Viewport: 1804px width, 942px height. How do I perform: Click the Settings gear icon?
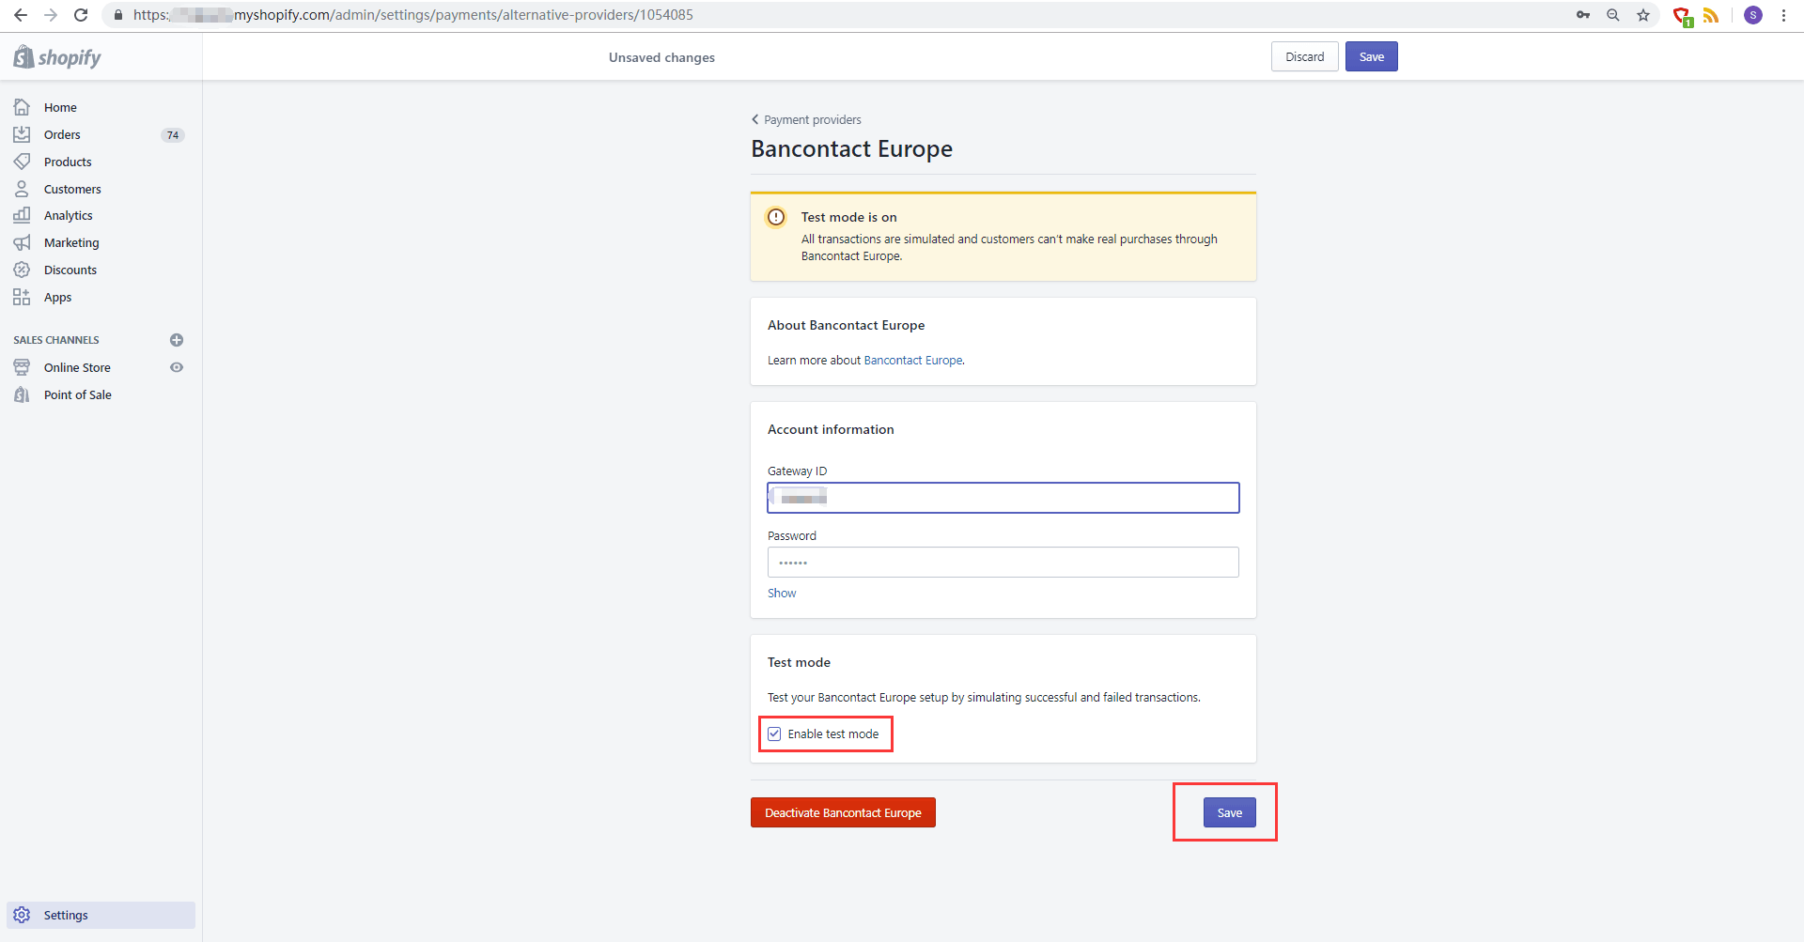pyautogui.click(x=22, y=915)
